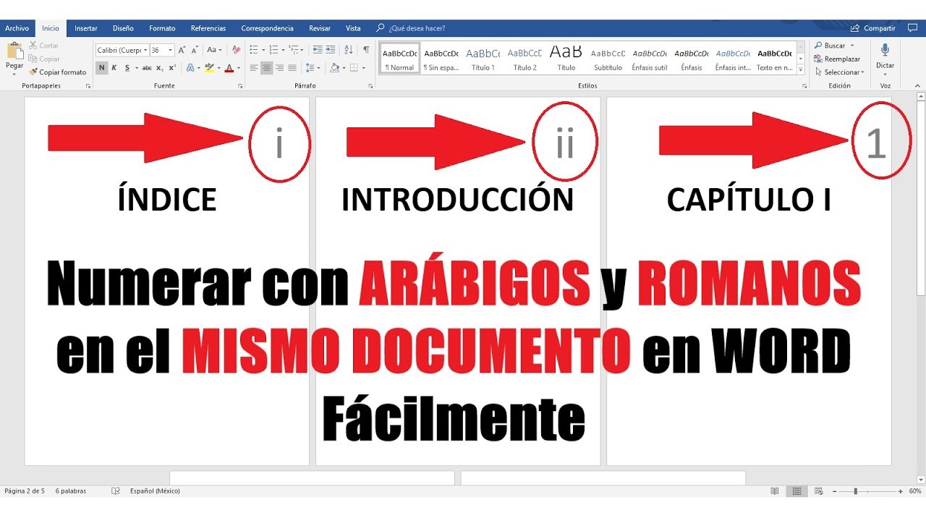Image resolution: width=926 pixels, height=521 pixels.
Task: Justify the paragraph text
Action: pyautogui.click(x=292, y=68)
